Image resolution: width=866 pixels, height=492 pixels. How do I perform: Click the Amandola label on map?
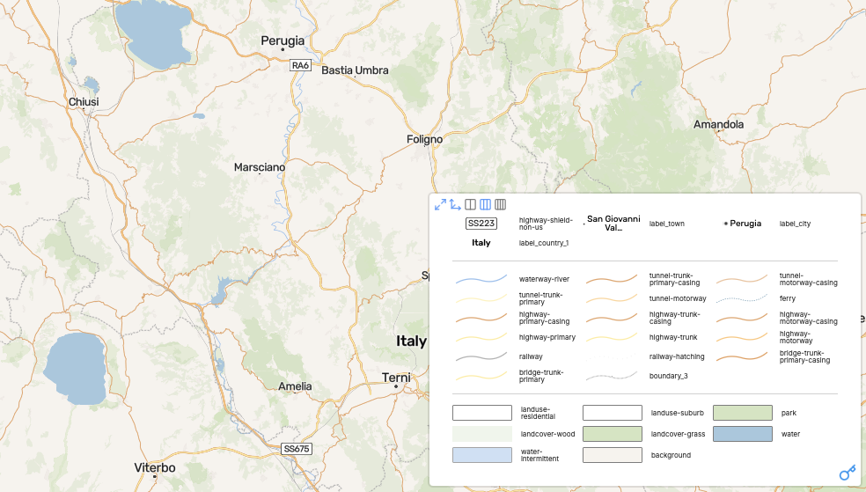(718, 124)
